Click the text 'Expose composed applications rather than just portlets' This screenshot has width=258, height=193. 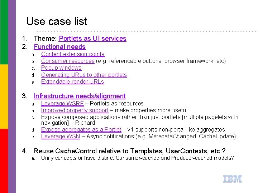(111, 117)
